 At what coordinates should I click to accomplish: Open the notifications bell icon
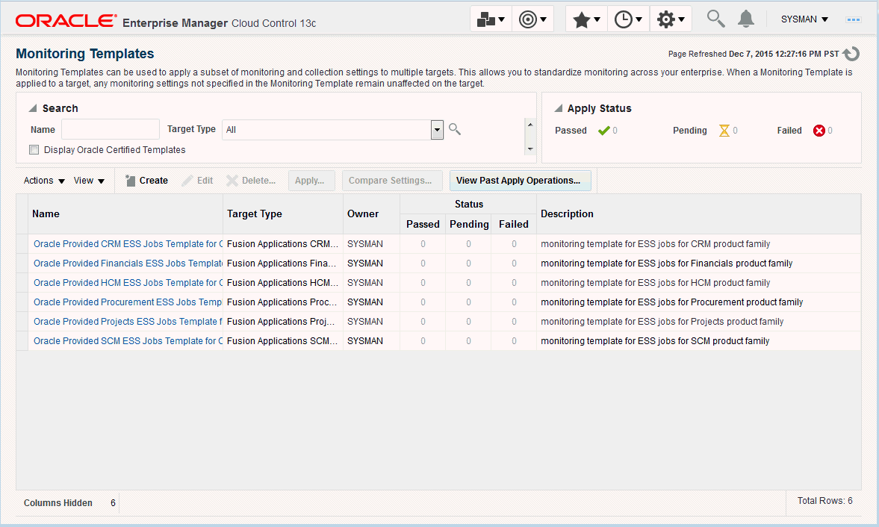coord(745,19)
